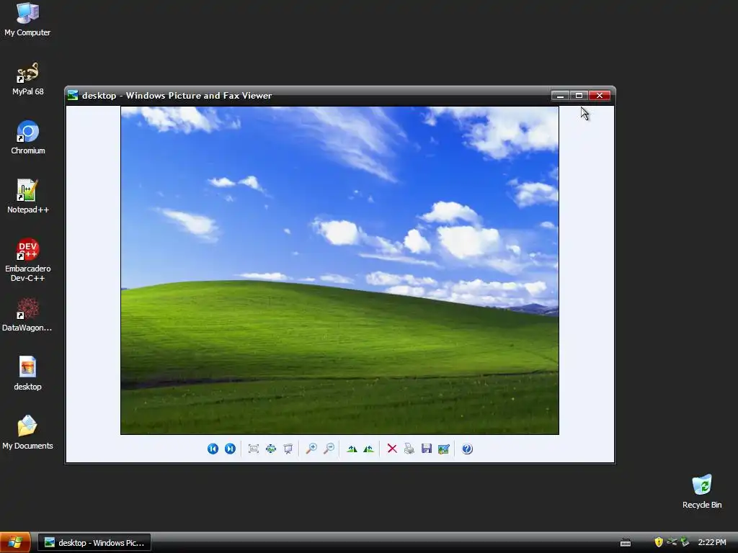Click the on-screen keyboard tray icon
Image resolution: width=738 pixels, height=553 pixels.
(x=626, y=543)
